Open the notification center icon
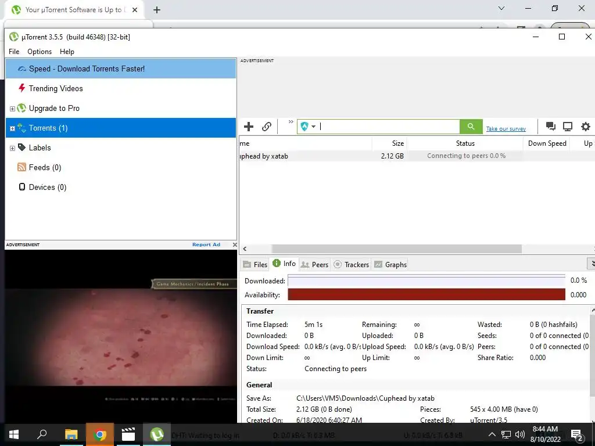This screenshot has width=595, height=446. click(577, 435)
